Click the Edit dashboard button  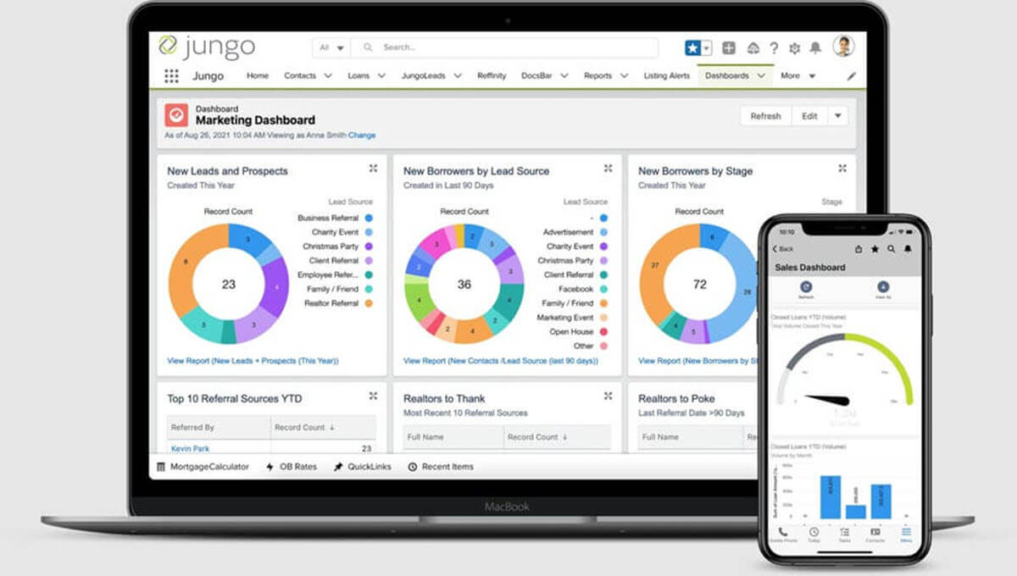(809, 116)
